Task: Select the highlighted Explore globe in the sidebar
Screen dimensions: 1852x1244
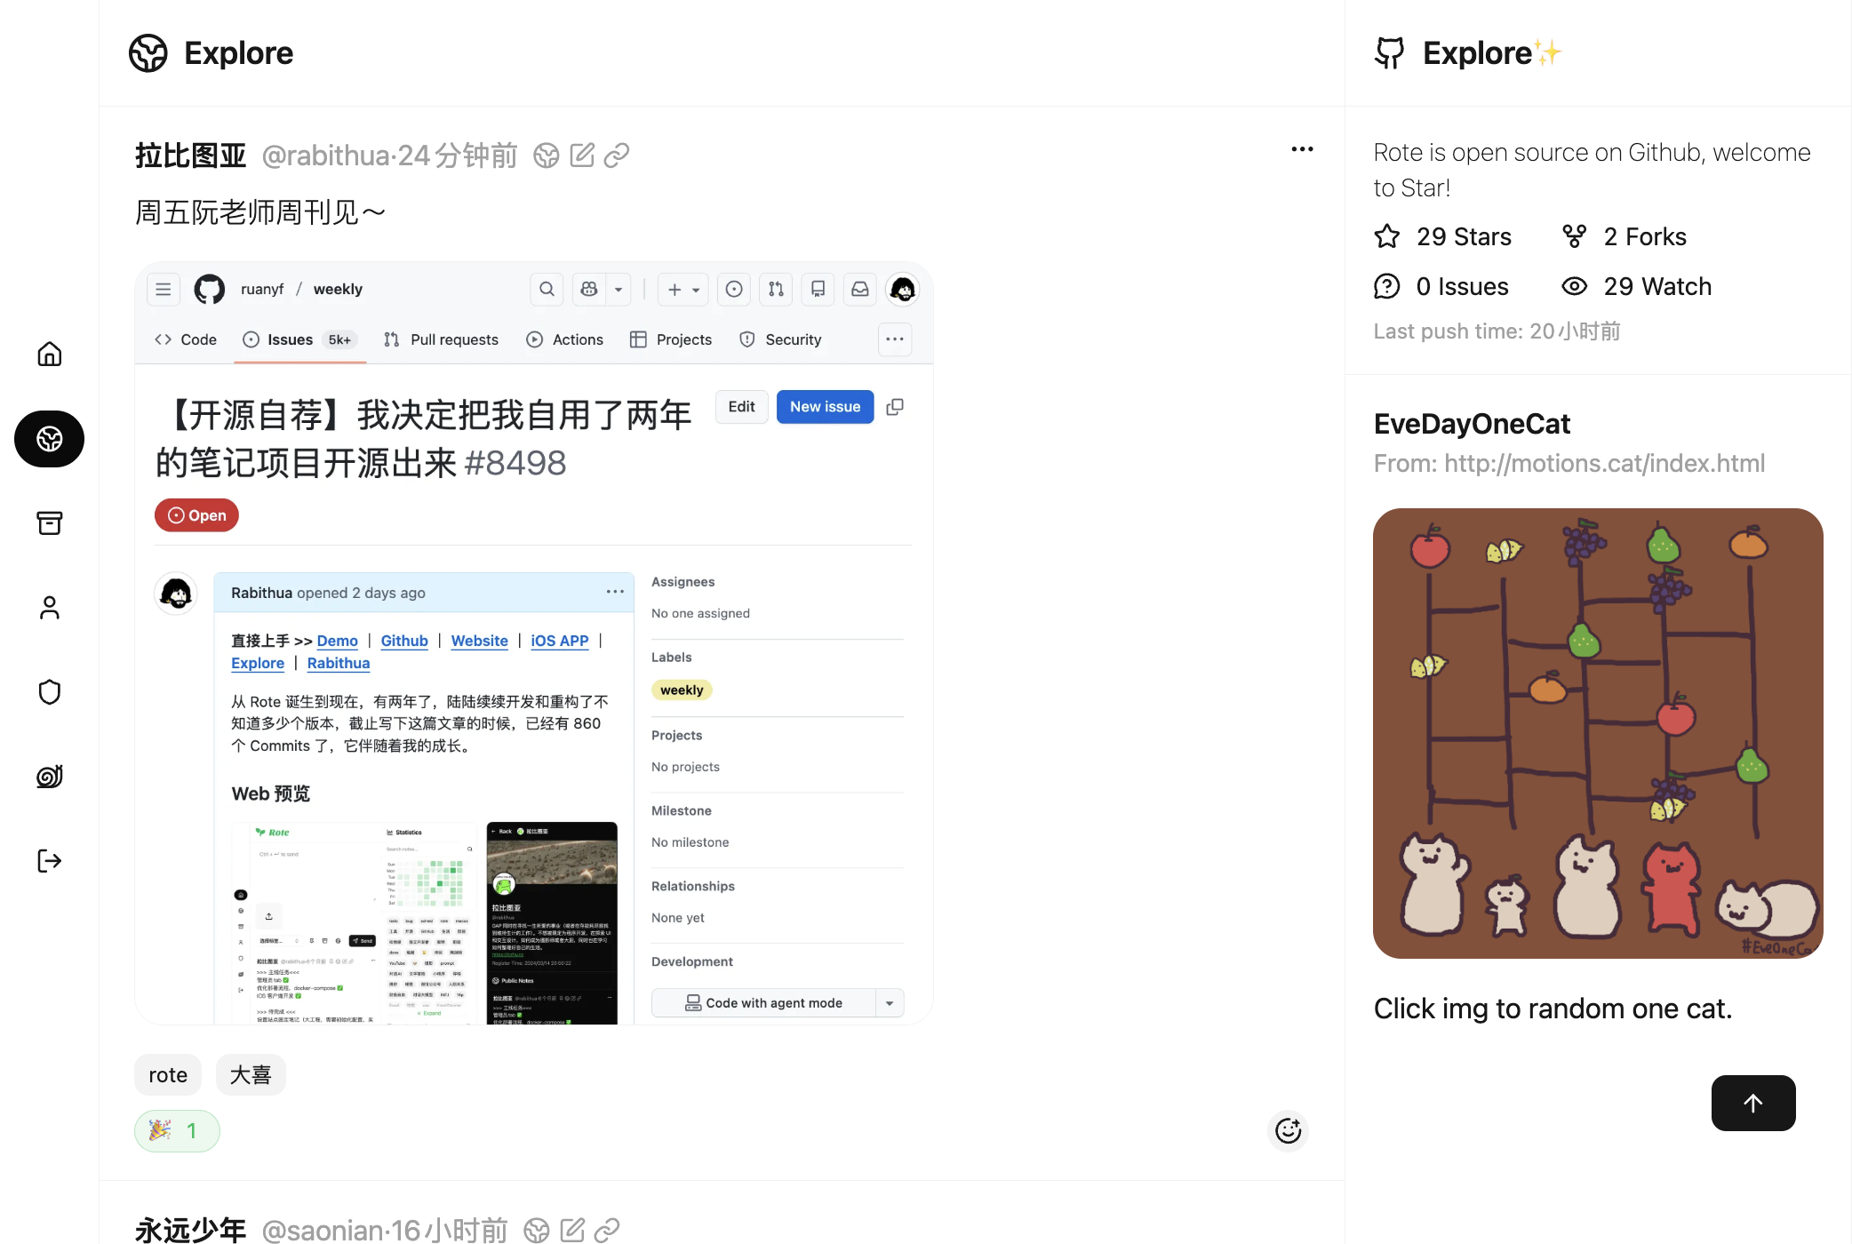Action: pyautogui.click(x=49, y=438)
